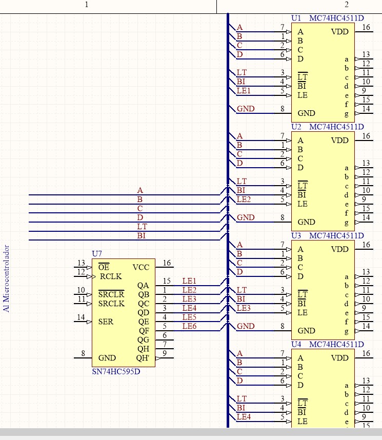Click U7 QH pin 7
382x440 pixels.
(x=165, y=349)
